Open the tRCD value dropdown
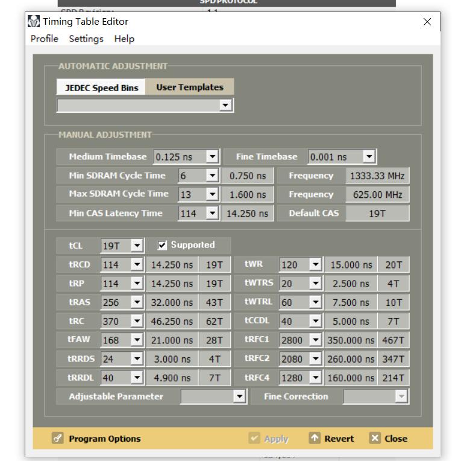The image size is (452, 461). point(137,265)
